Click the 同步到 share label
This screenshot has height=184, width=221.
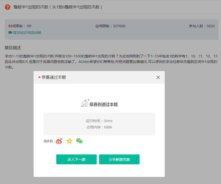click(x=48, y=141)
